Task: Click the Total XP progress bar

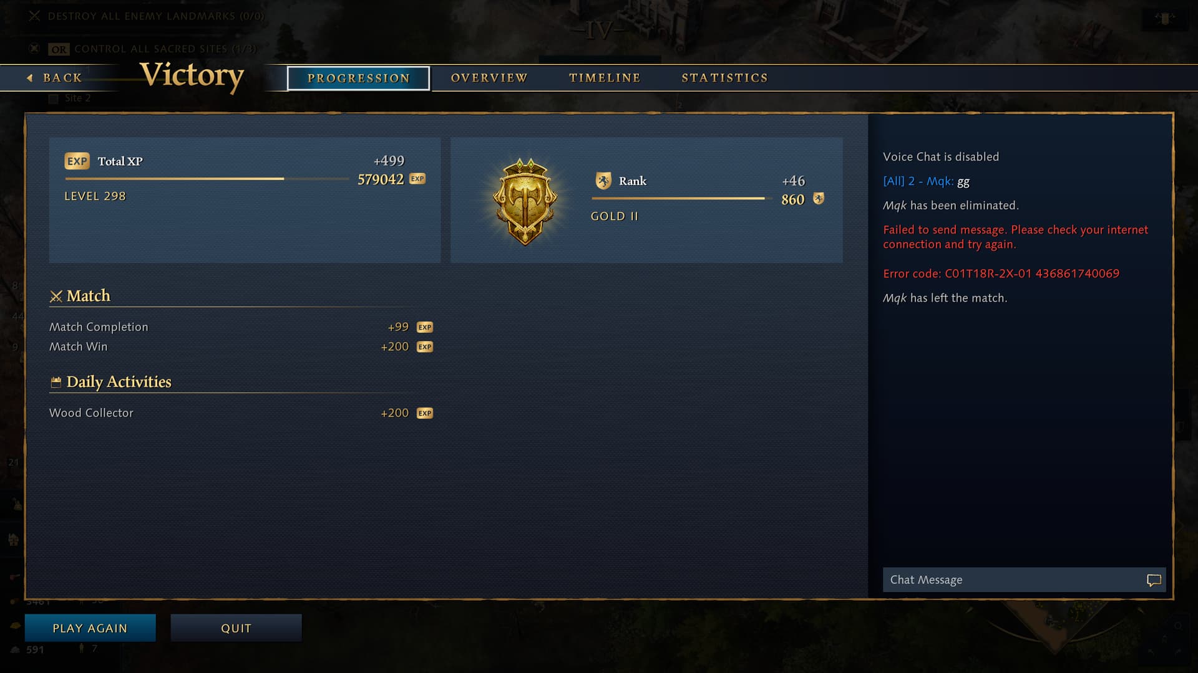Action: [x=207, y=179]
